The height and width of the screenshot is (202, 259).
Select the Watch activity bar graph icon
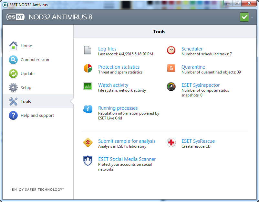pos(88,86)
